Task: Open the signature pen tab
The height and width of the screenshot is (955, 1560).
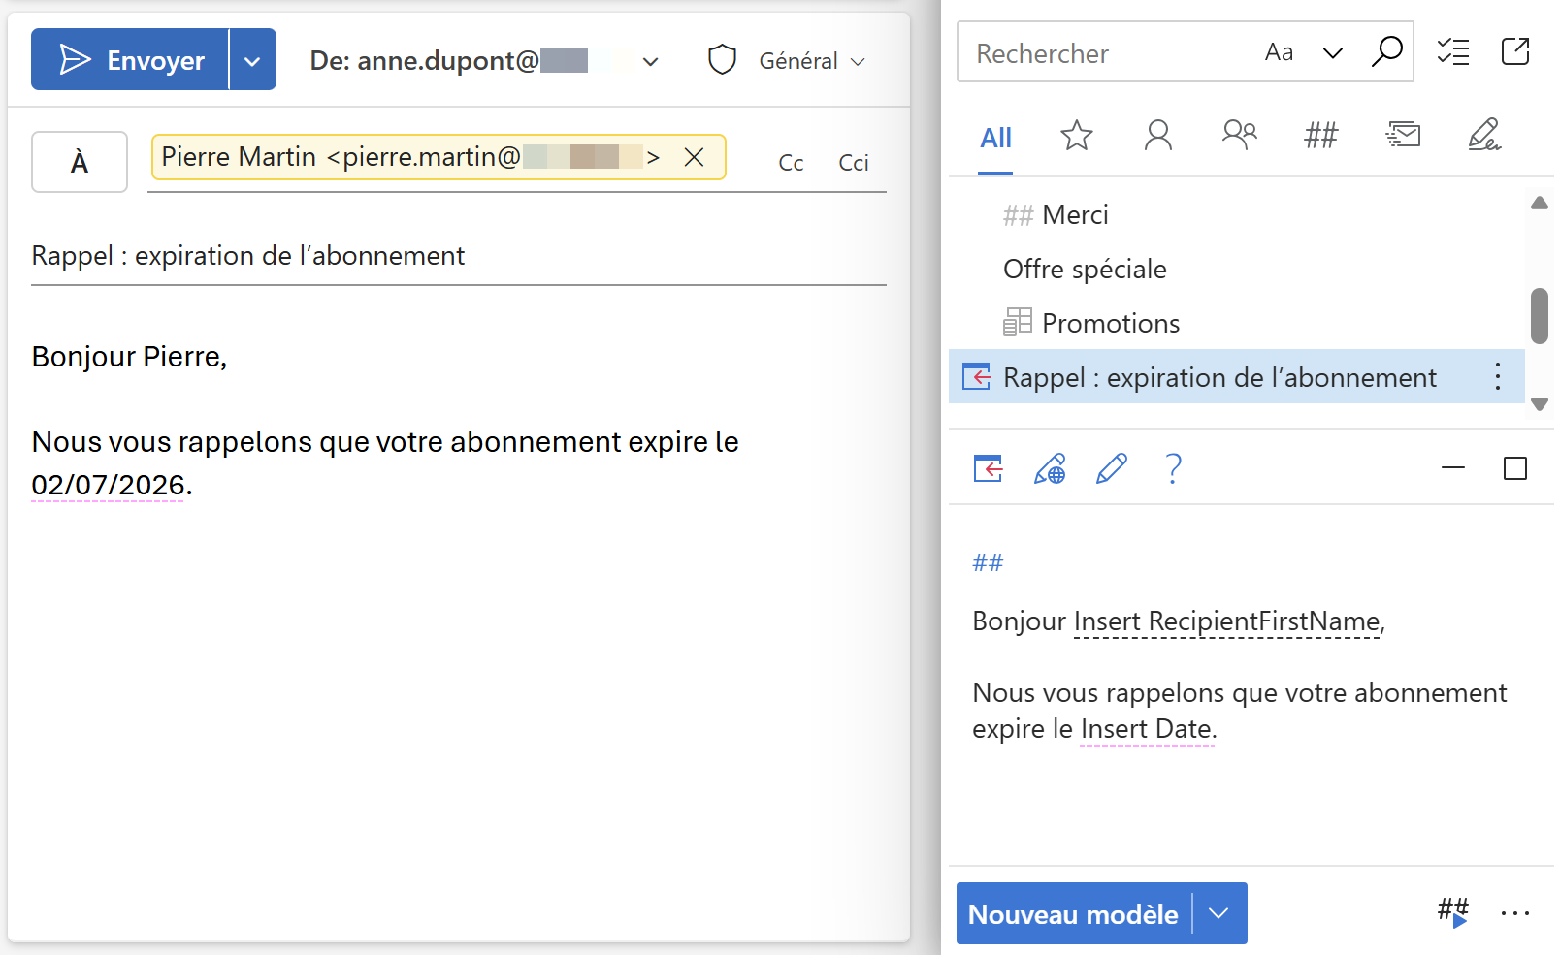Action: [1484, 135]
